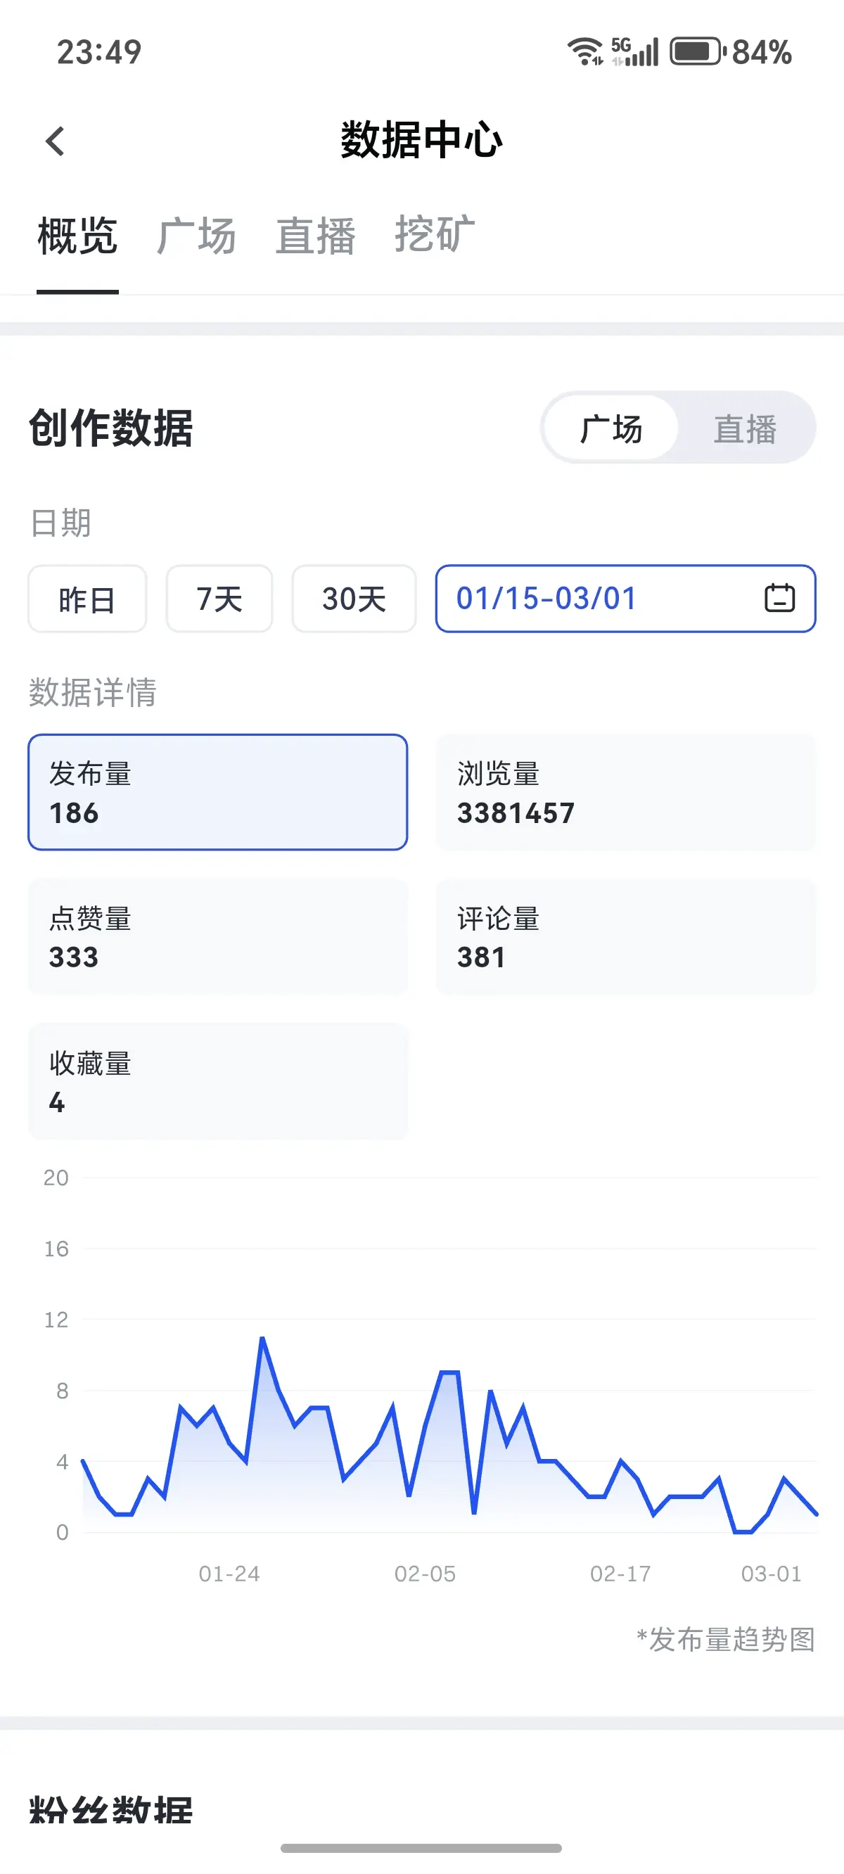Image resolution: width=844 pixels, height=1874 pixels.
Task: Select the 点赞量 metric card
Action: coord(217,936)
